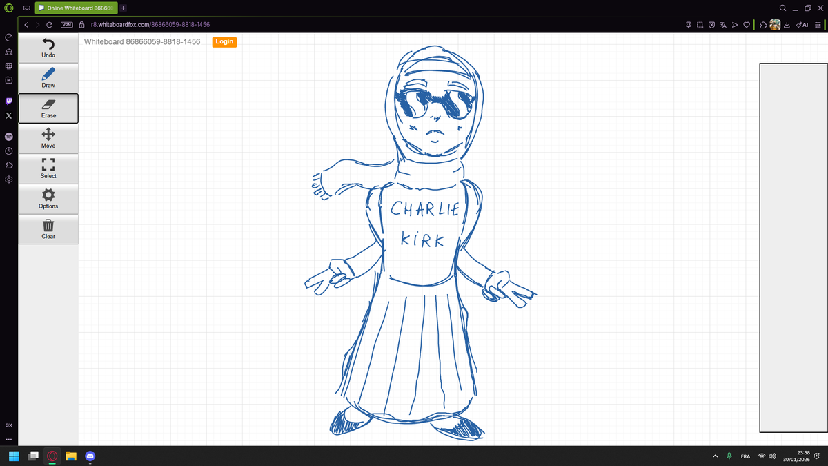Open File Explorer from taskbar

click(x=70, y=456)
